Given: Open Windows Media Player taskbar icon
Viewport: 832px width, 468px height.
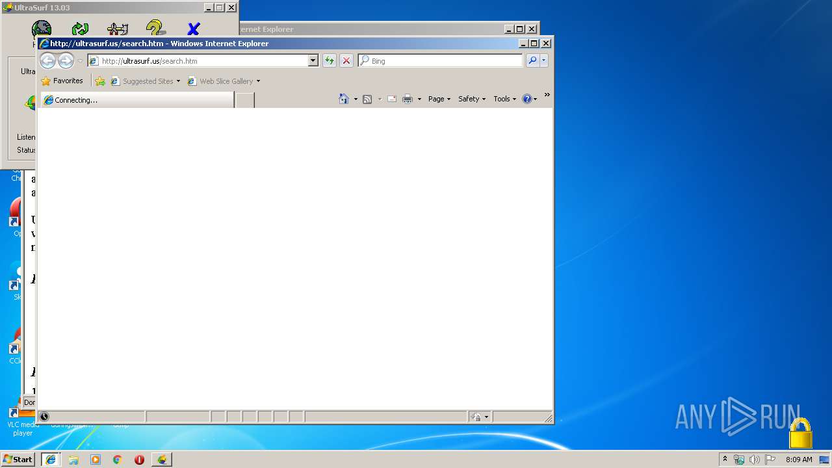Looking at the screenshot, I should tap(96, 460).
